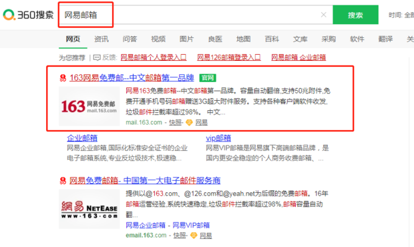Open 快照 next to email.163.com
The height and width of the screenshot is (247, 414).
(180, 236)
